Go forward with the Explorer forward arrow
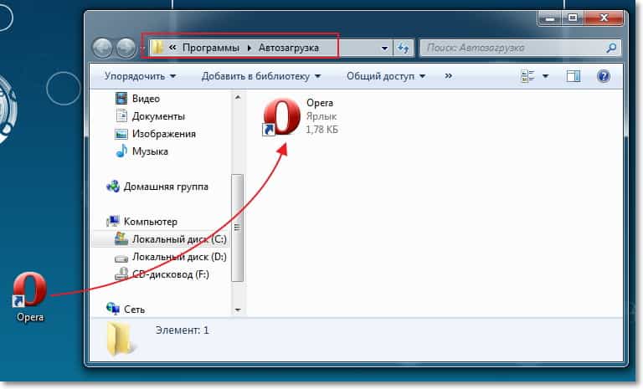 pyautogui.click(x=126, y=48)
